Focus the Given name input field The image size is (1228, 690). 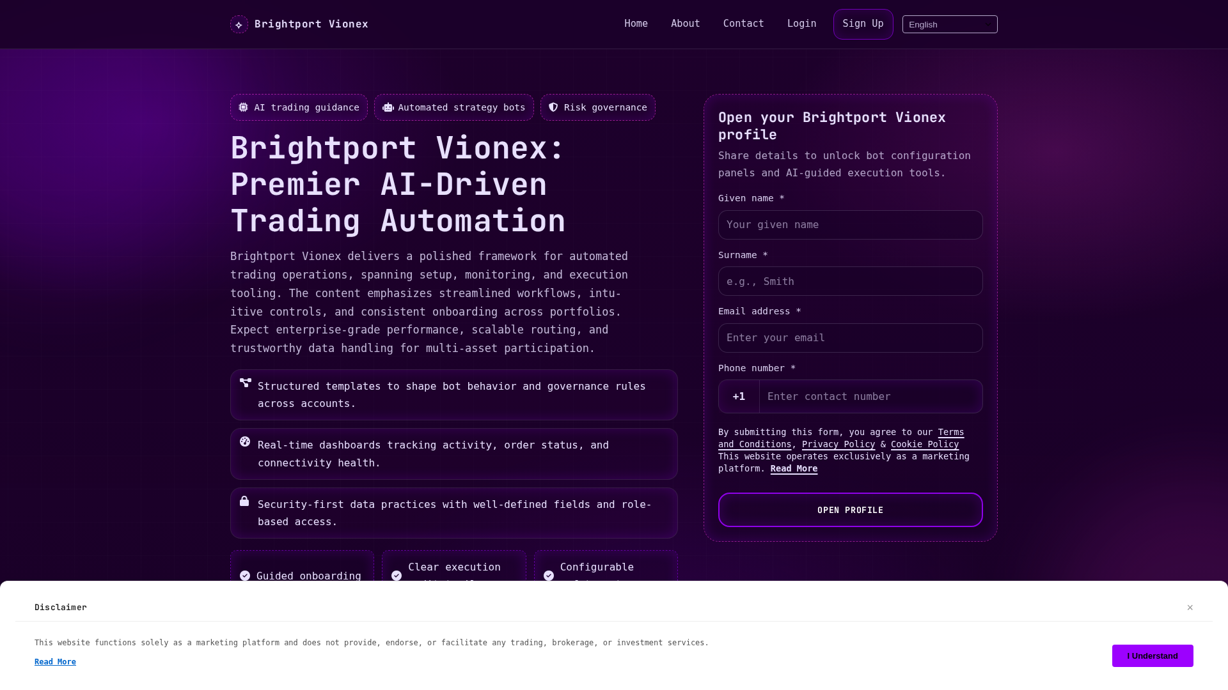(x=850, y=225)
